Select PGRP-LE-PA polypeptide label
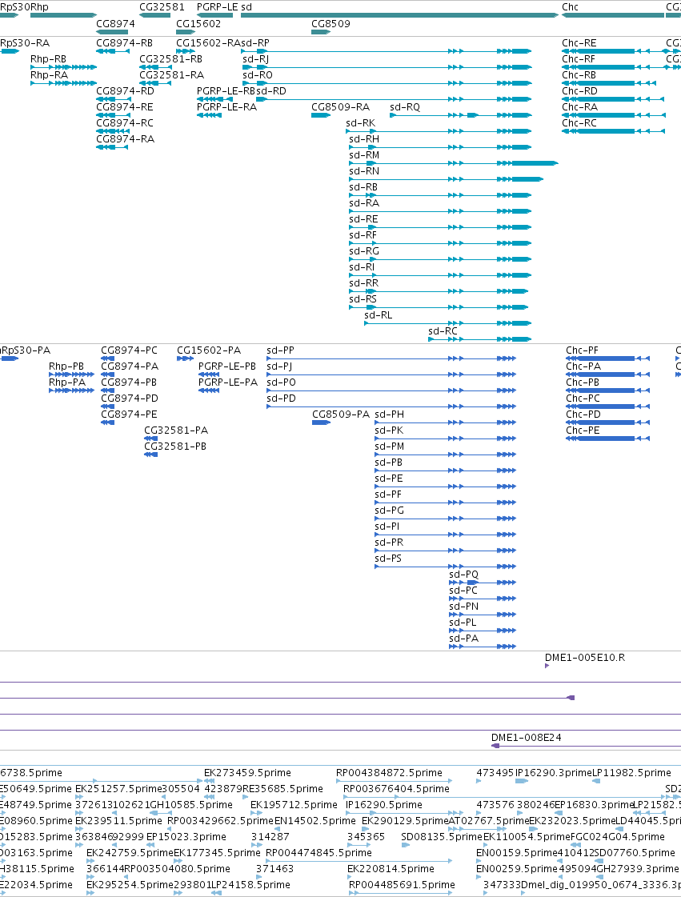 coord(228,382)
